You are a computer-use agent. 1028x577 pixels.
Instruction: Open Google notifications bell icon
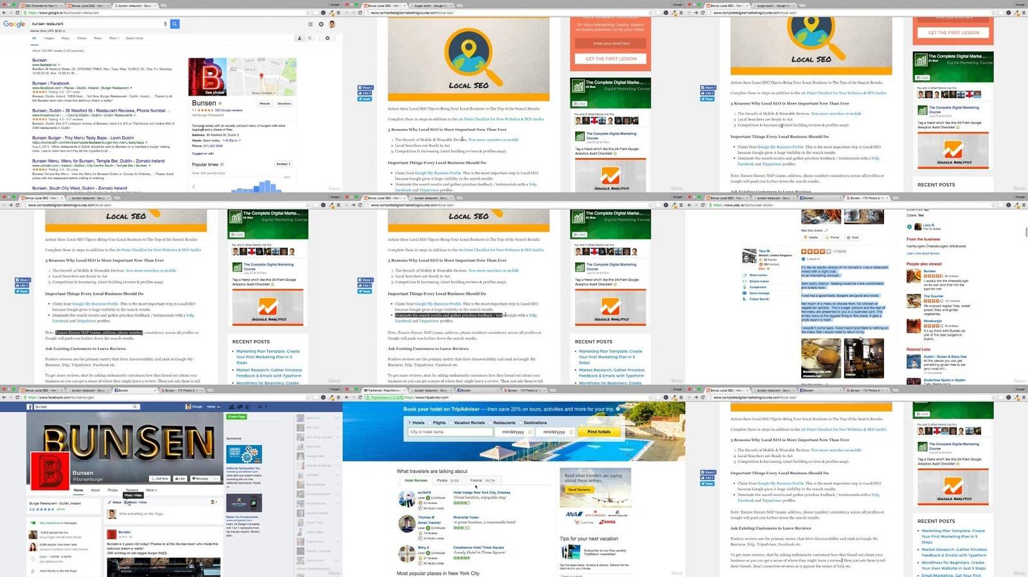[x=321, y=24]
